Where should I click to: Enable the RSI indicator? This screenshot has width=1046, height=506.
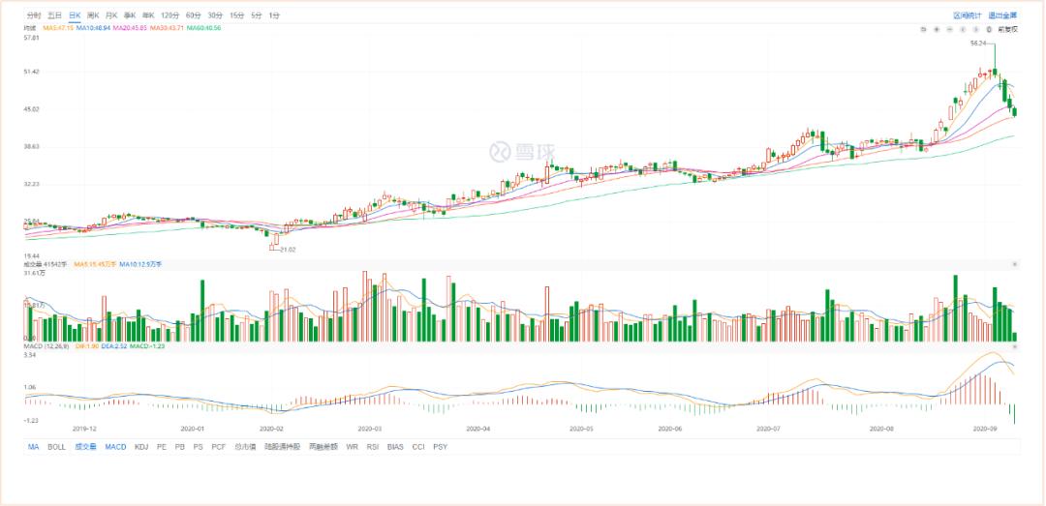click(371, 447)
